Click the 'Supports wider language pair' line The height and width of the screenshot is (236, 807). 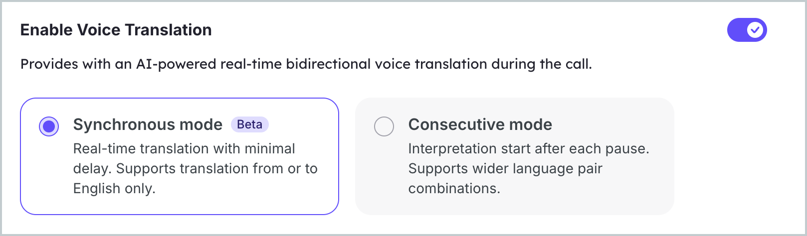[x=505, y=168]
